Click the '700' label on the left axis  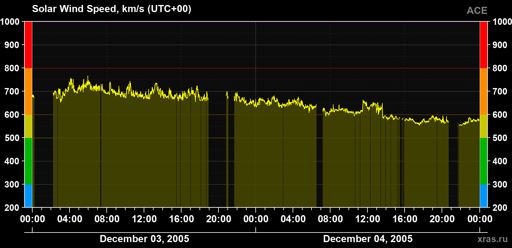[x=12, y=91]
